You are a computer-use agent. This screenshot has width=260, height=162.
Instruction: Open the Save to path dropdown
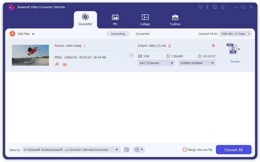click(117, 150)
